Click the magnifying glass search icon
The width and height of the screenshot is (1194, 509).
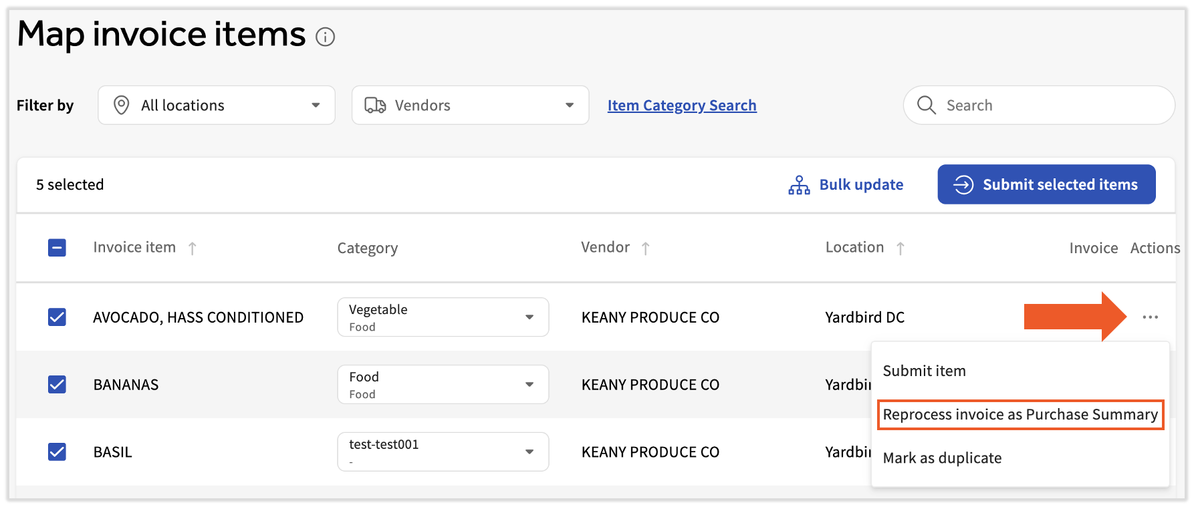click(926, 106)
